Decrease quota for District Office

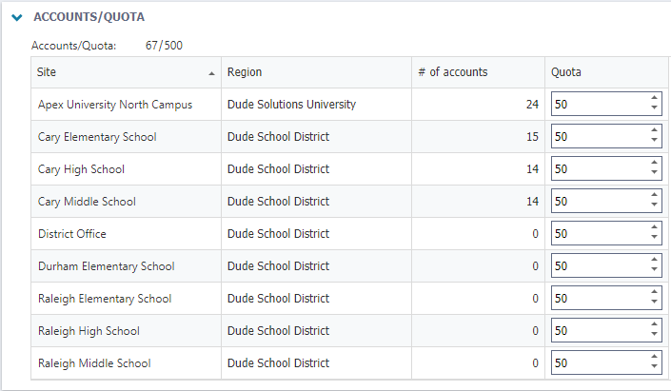[x=654, y=239]
